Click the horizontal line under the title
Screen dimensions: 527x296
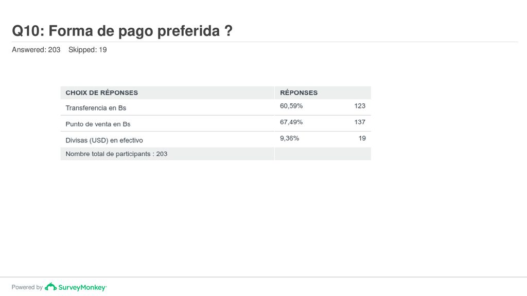coord(265,42)
